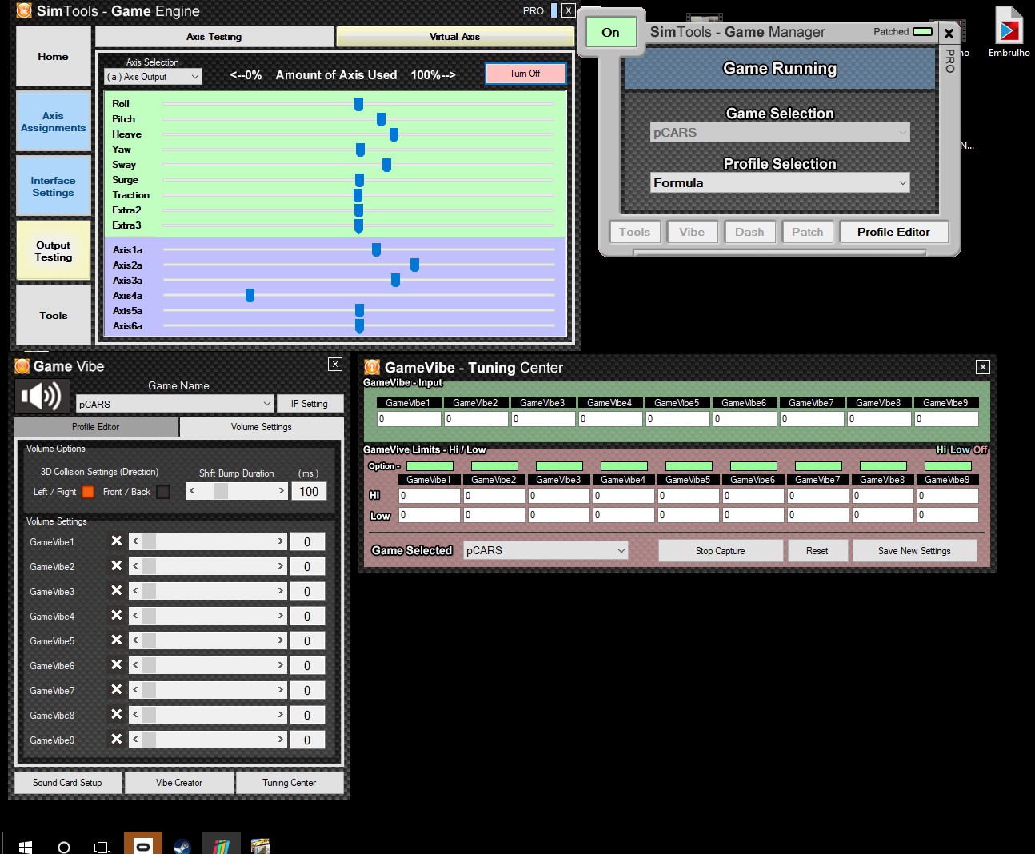The image size is (1035, 854).
Task: Toggle Front / Back collision direction checkbox
Action: (x=163, y=492)
